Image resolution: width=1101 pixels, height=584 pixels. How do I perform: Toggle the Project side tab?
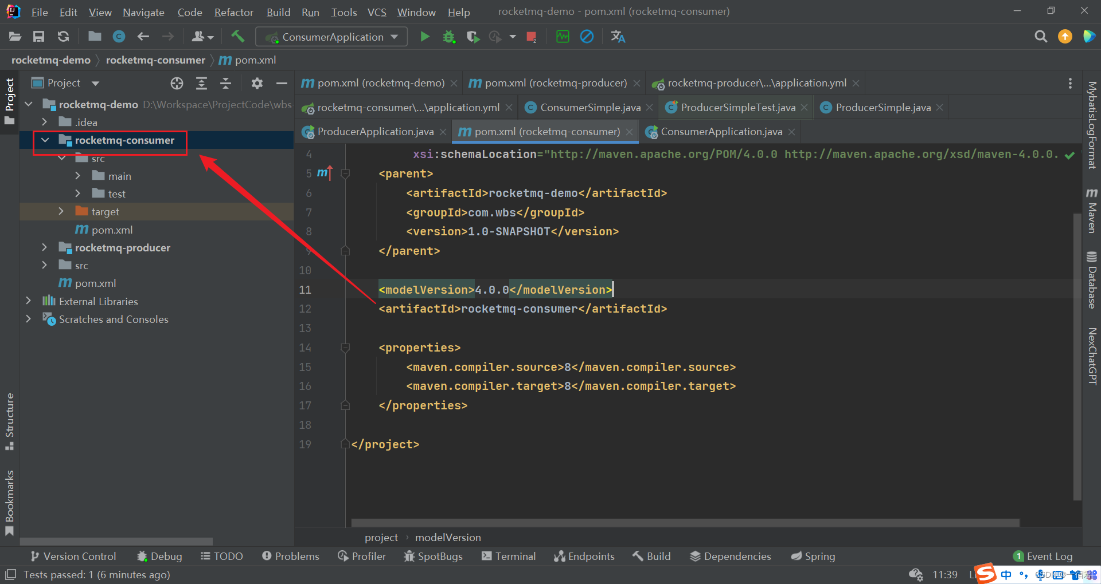(9, 101)
